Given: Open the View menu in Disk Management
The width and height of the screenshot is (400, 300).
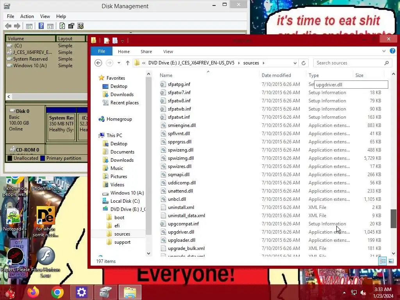Looking at the screenshot, I should 45,16.
